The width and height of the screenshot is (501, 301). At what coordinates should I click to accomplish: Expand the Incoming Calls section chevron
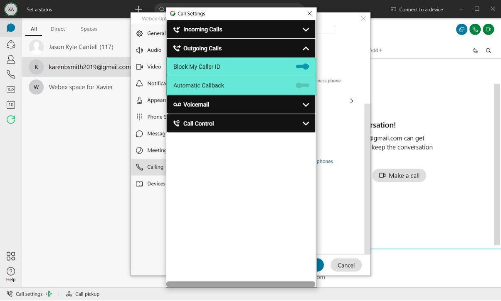[x=306, y=30]
